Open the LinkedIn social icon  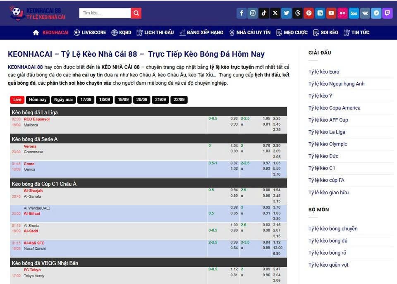click(320, 13)
